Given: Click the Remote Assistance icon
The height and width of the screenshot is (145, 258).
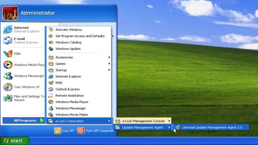Looking at the screenshot, I should [51, 95].
